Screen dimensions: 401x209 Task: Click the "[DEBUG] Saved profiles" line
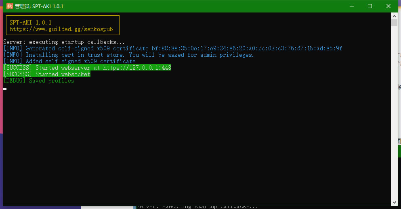[39, 81]
